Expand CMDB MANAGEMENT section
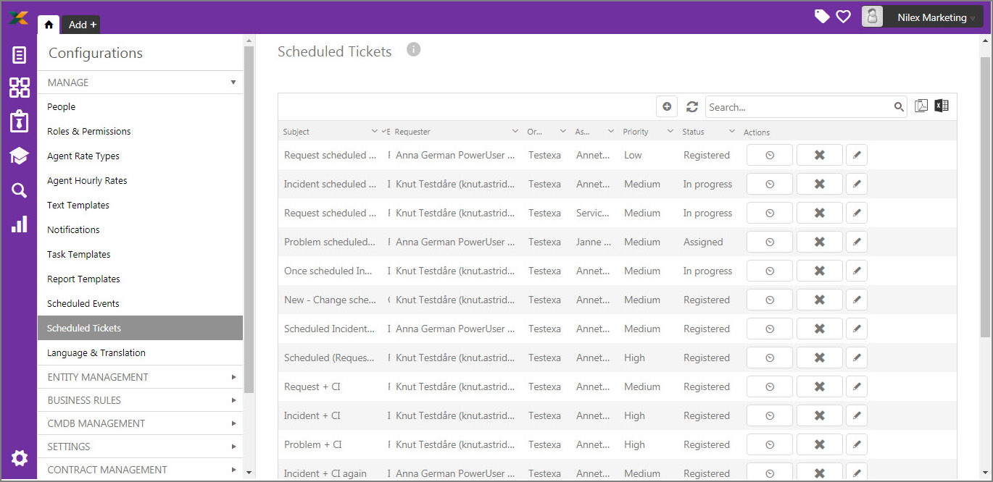This screenshot has width=993, height=482. click(x=140, y=423)
